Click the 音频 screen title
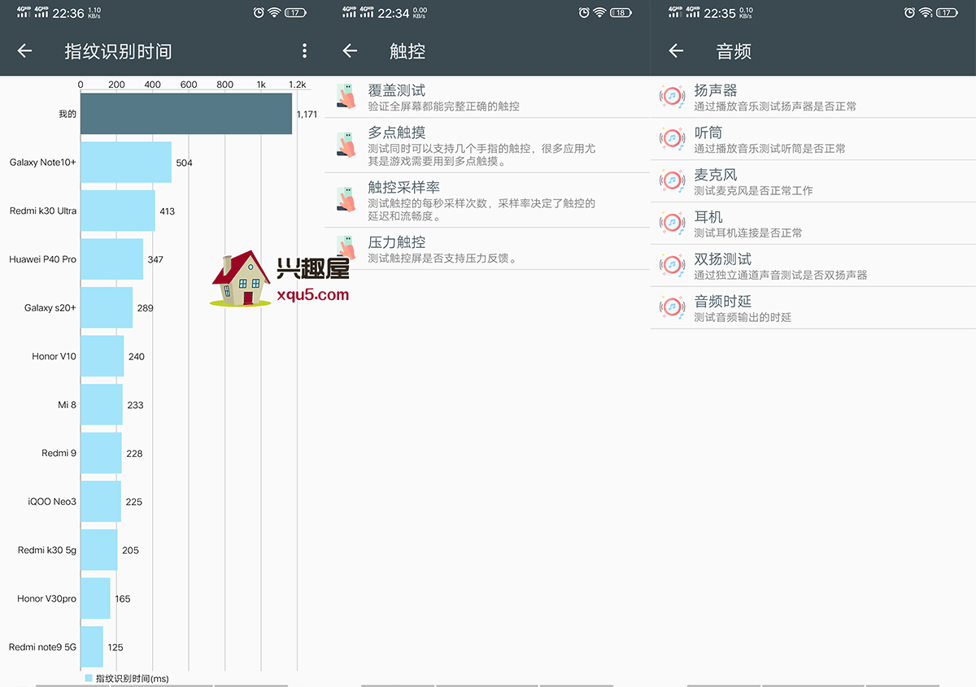The image size is (976, 687). 734,51
